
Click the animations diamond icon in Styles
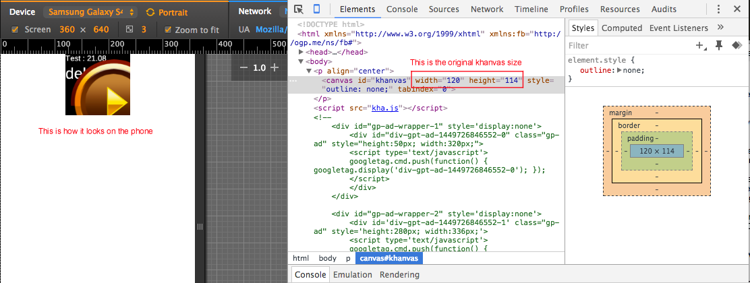click(737, 45)
